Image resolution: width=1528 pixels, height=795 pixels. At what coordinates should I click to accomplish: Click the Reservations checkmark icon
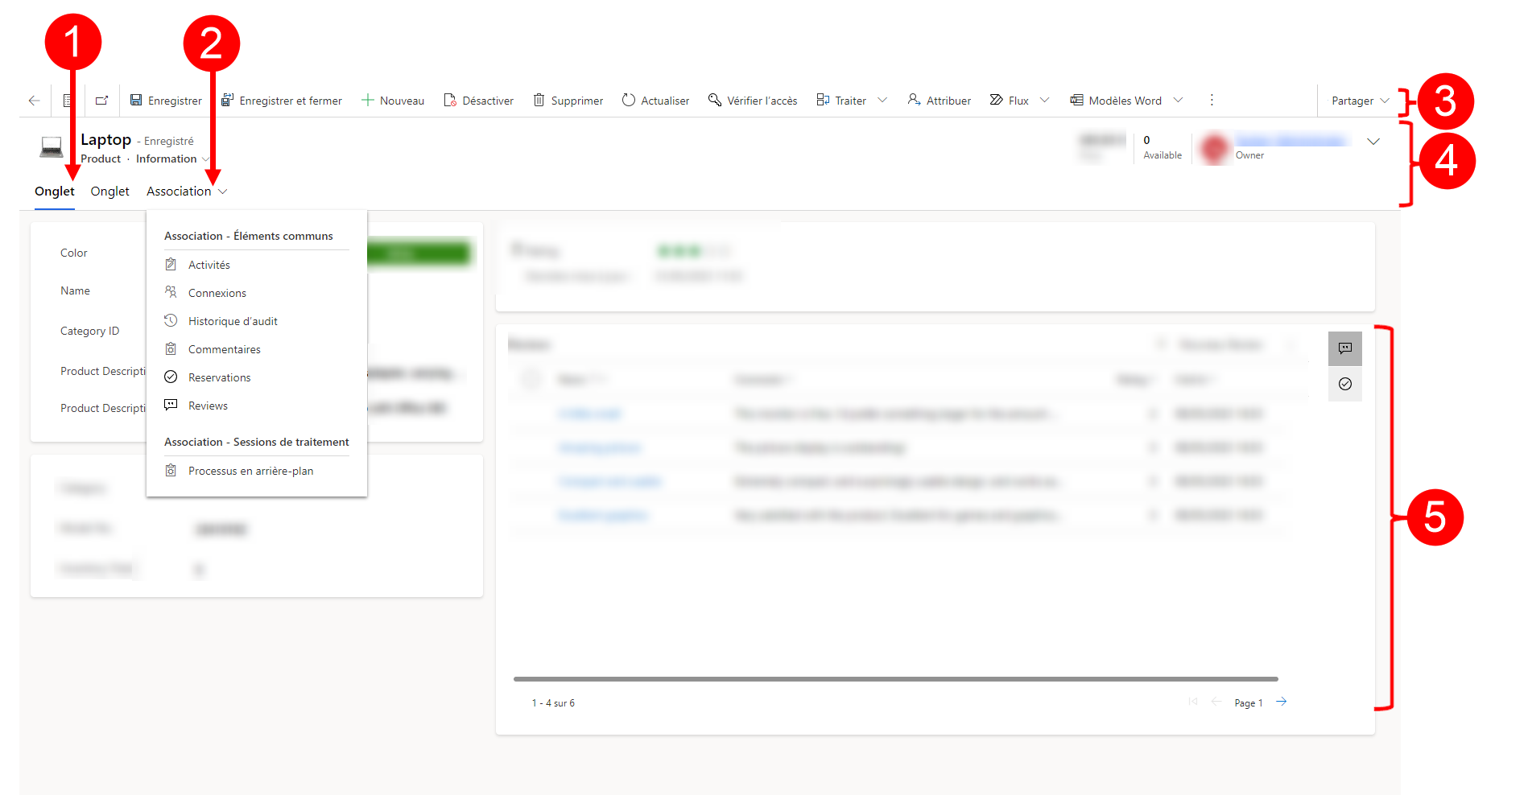171,377
